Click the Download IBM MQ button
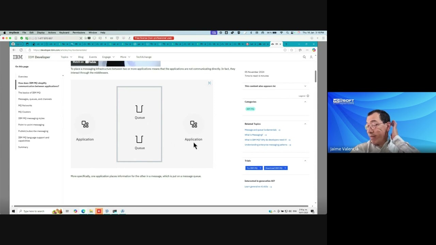Viewport: 436px width, 245px height. (276, 168)
